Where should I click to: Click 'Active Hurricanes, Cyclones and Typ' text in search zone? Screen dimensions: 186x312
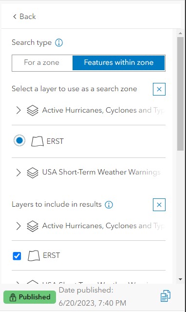click(x=103, y=110)
